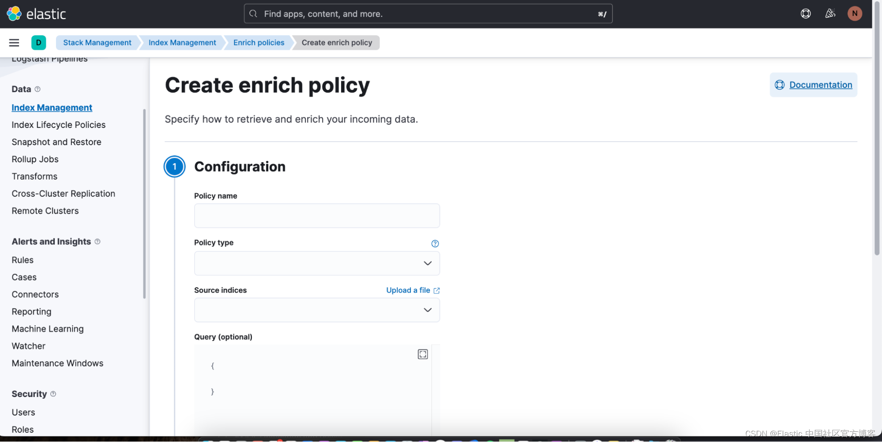Go to Index Management breadcrumb
This screenshot has height=442, width=882.
coord(182,42)
